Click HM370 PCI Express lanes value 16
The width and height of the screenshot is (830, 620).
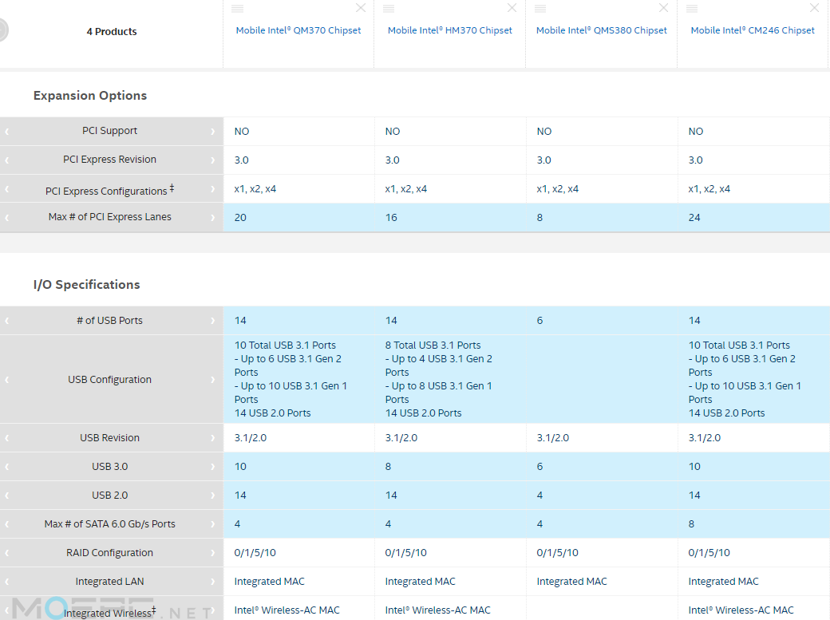pos(391,218)
